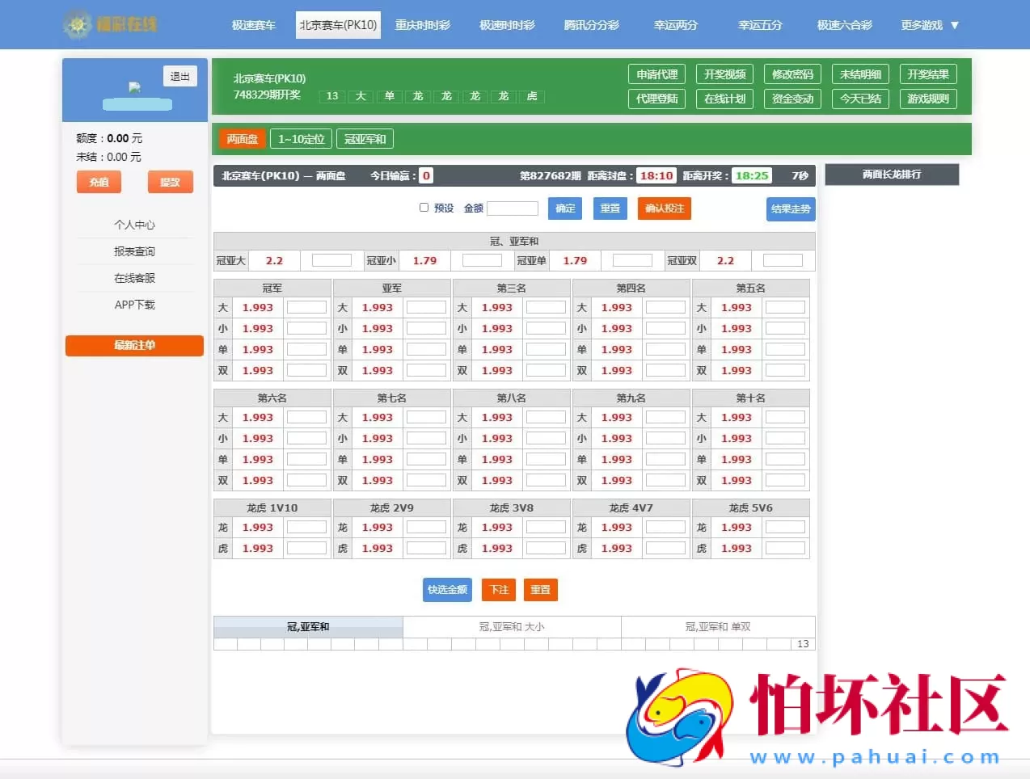Click the 下注 place bet button
This screenshot has height=779, width=1030.
coord(498,590)
